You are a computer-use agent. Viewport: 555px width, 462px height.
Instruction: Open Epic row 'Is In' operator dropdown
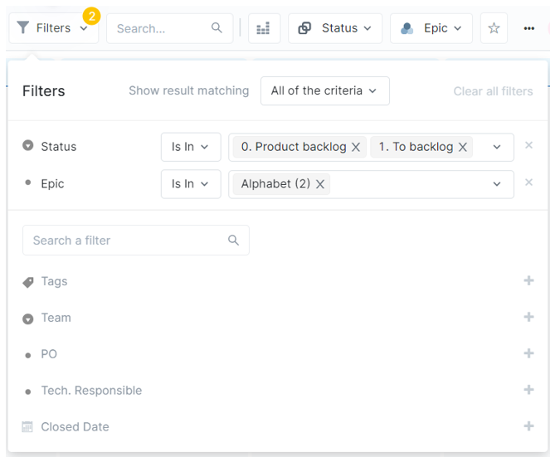pos(190,184)
